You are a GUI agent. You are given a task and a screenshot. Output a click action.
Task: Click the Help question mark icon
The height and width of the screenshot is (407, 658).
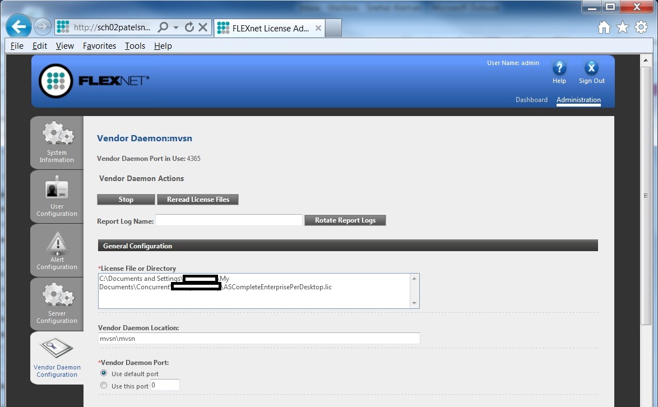559,68
